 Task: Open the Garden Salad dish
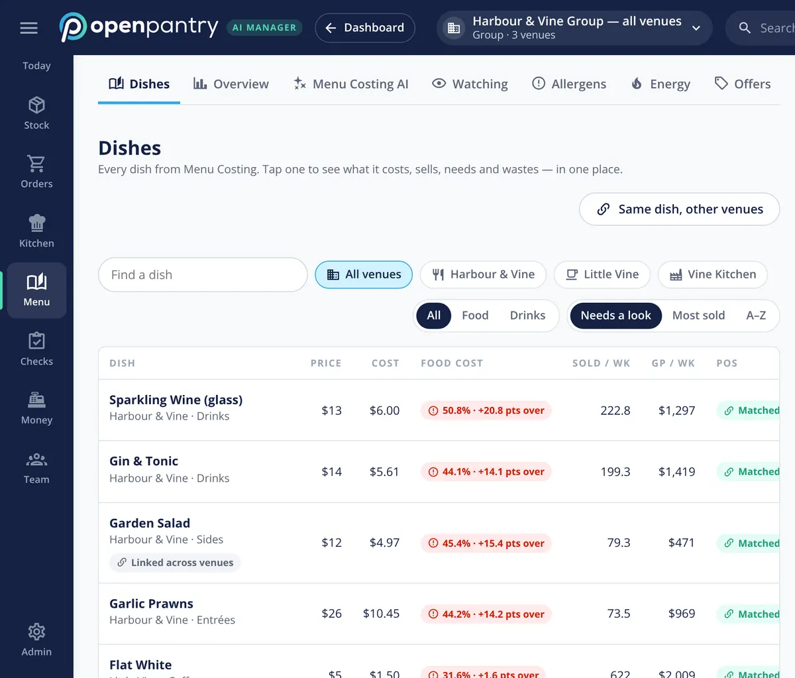439,543
